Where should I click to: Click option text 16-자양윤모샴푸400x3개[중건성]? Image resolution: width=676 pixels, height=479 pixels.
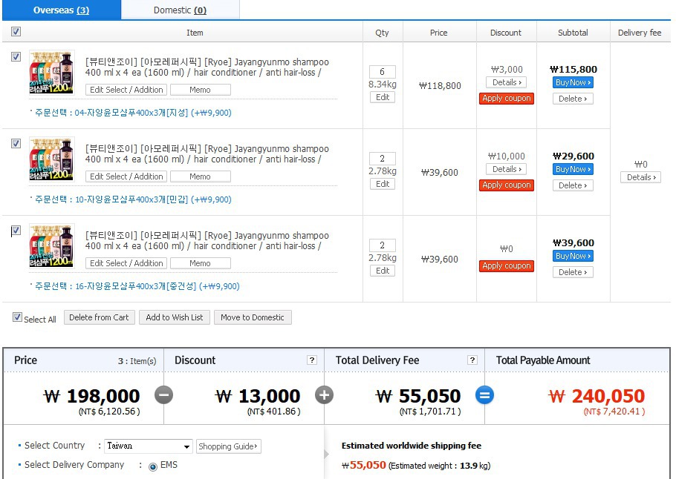point(136,286)
